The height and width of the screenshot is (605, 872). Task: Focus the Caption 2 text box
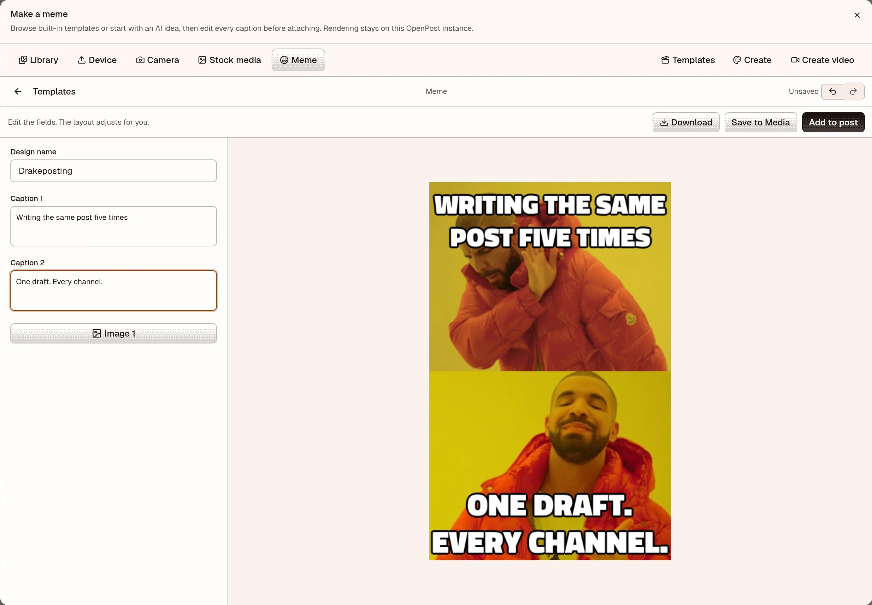point(114,291)
